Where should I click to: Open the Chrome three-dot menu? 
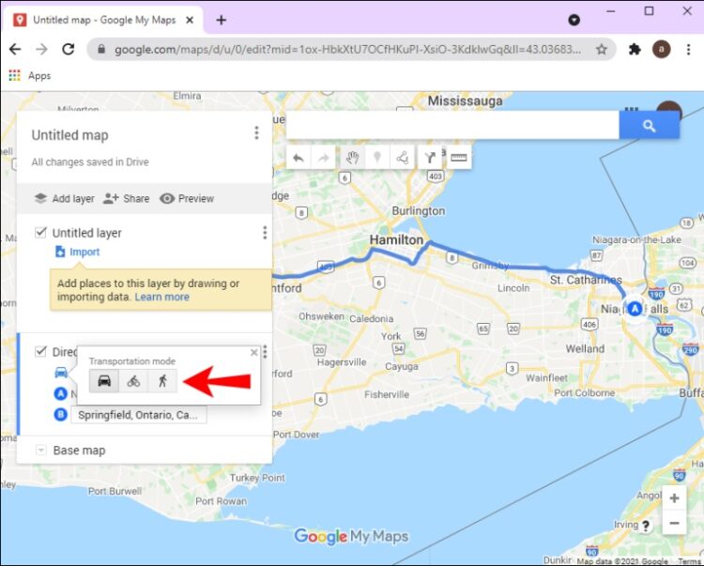click(x=688, y=49)
